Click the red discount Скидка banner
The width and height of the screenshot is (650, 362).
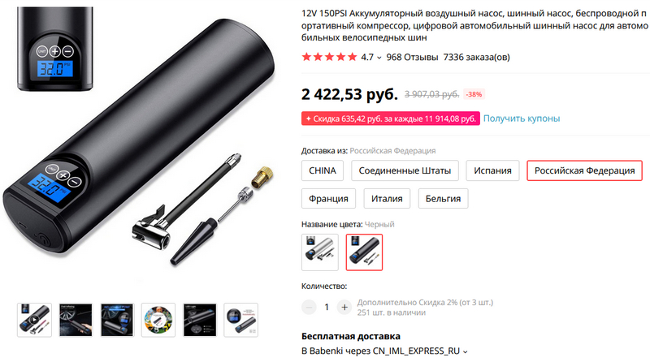pos(391,119)
